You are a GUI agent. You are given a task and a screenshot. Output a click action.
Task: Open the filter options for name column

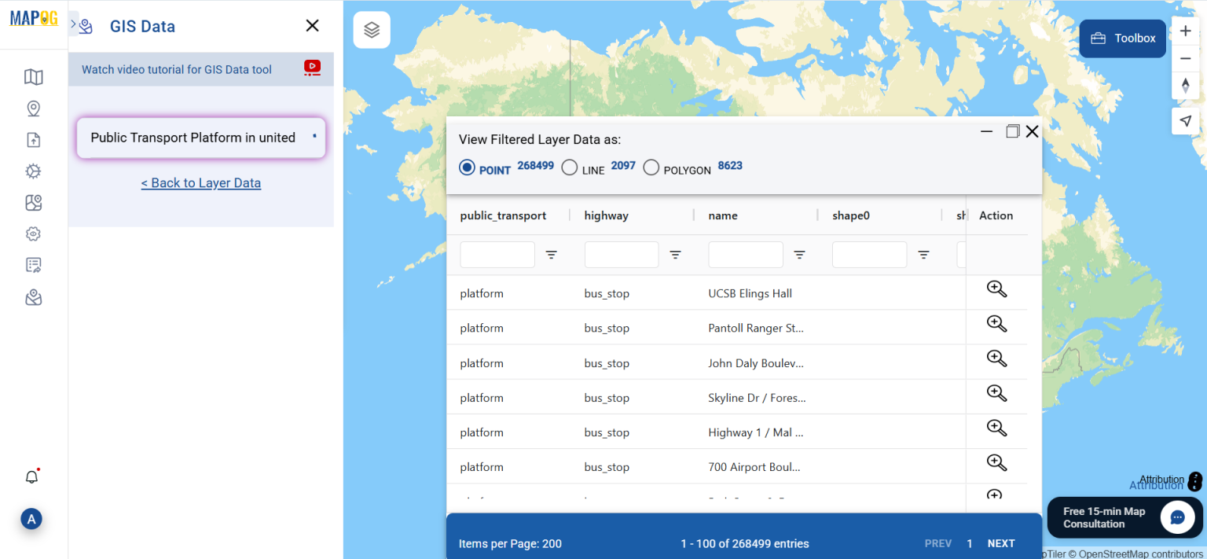pyautogui.click(x=799, y=255)
